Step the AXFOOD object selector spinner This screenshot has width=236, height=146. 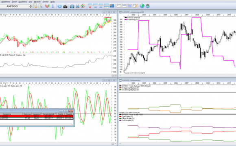(x=31, y=6)
